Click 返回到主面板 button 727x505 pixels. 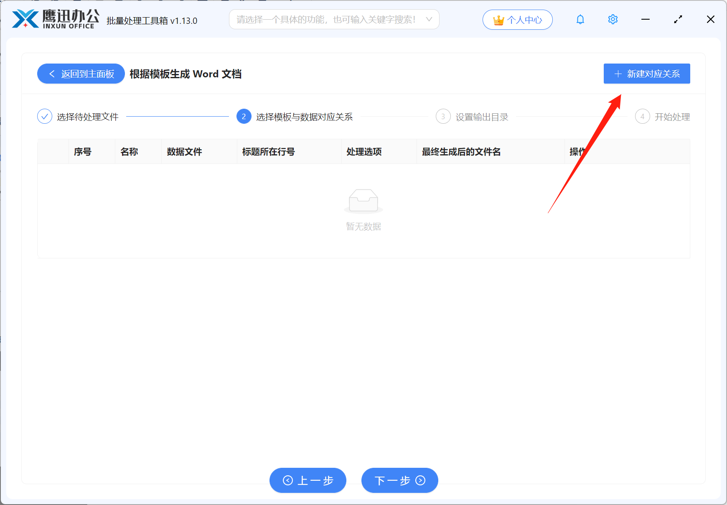click(x=81, y=74)
